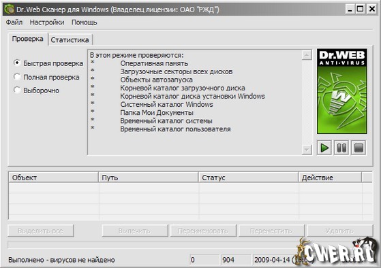Click scroll up arrow in description box

307,55
